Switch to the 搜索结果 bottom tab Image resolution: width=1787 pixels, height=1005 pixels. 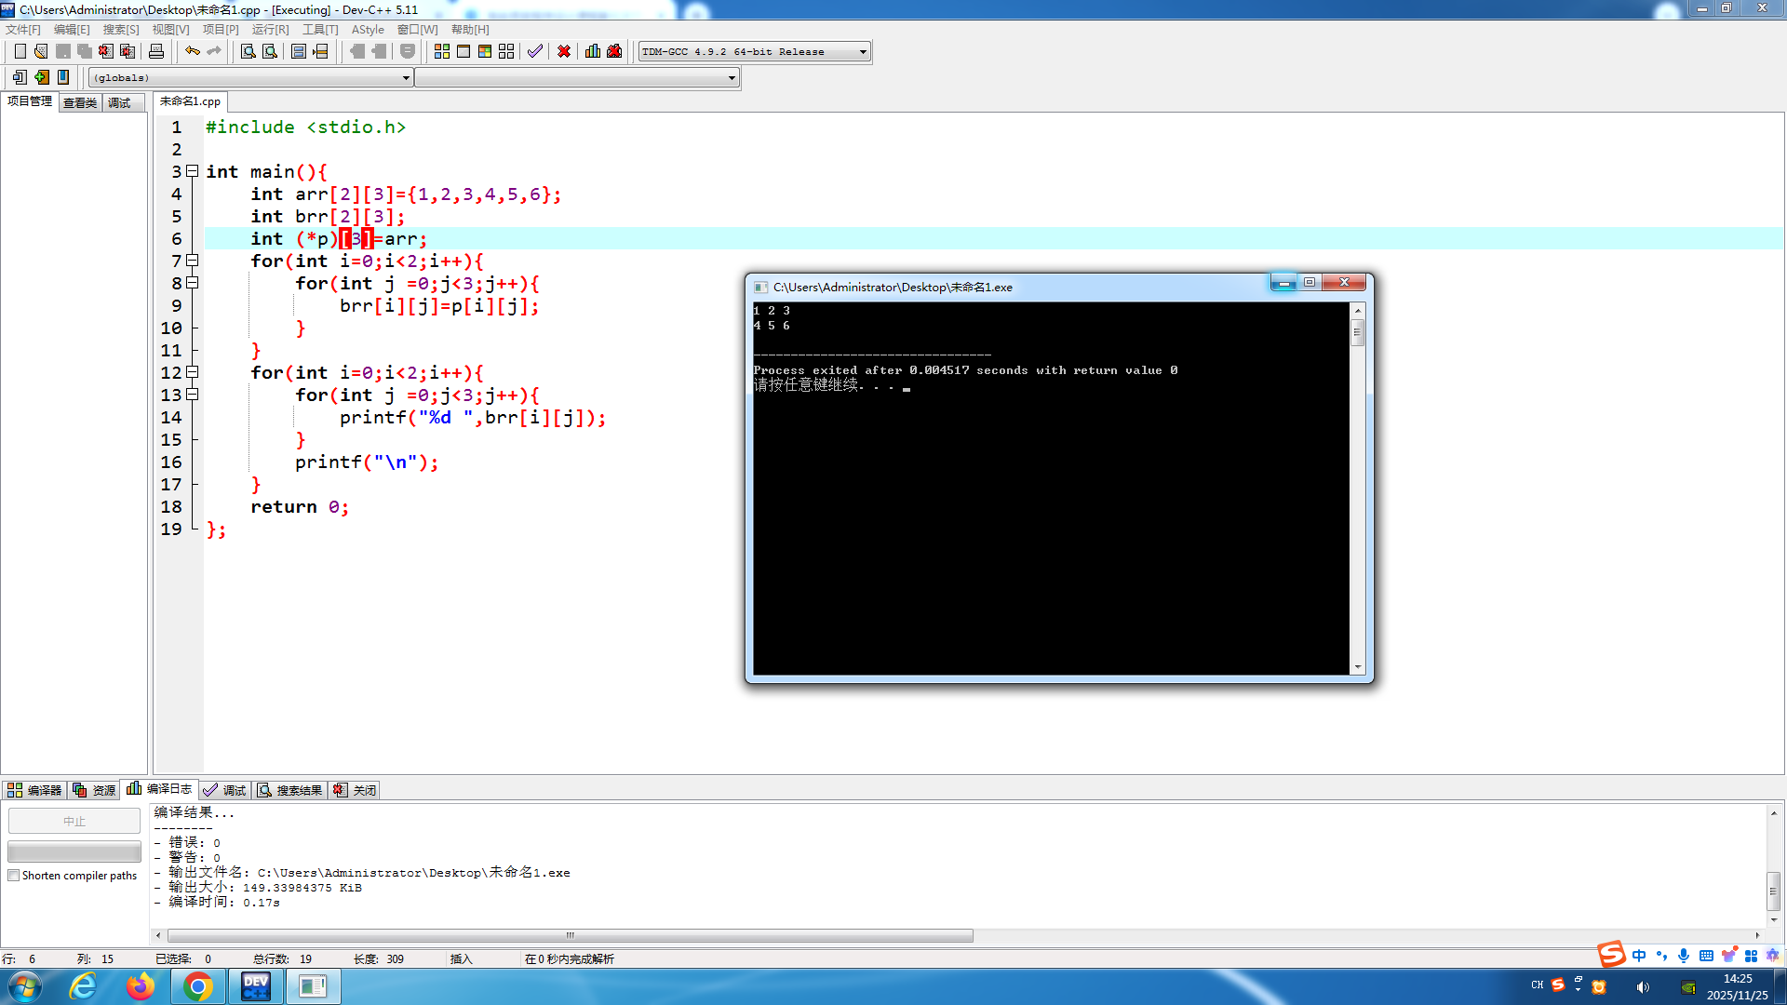289,790
